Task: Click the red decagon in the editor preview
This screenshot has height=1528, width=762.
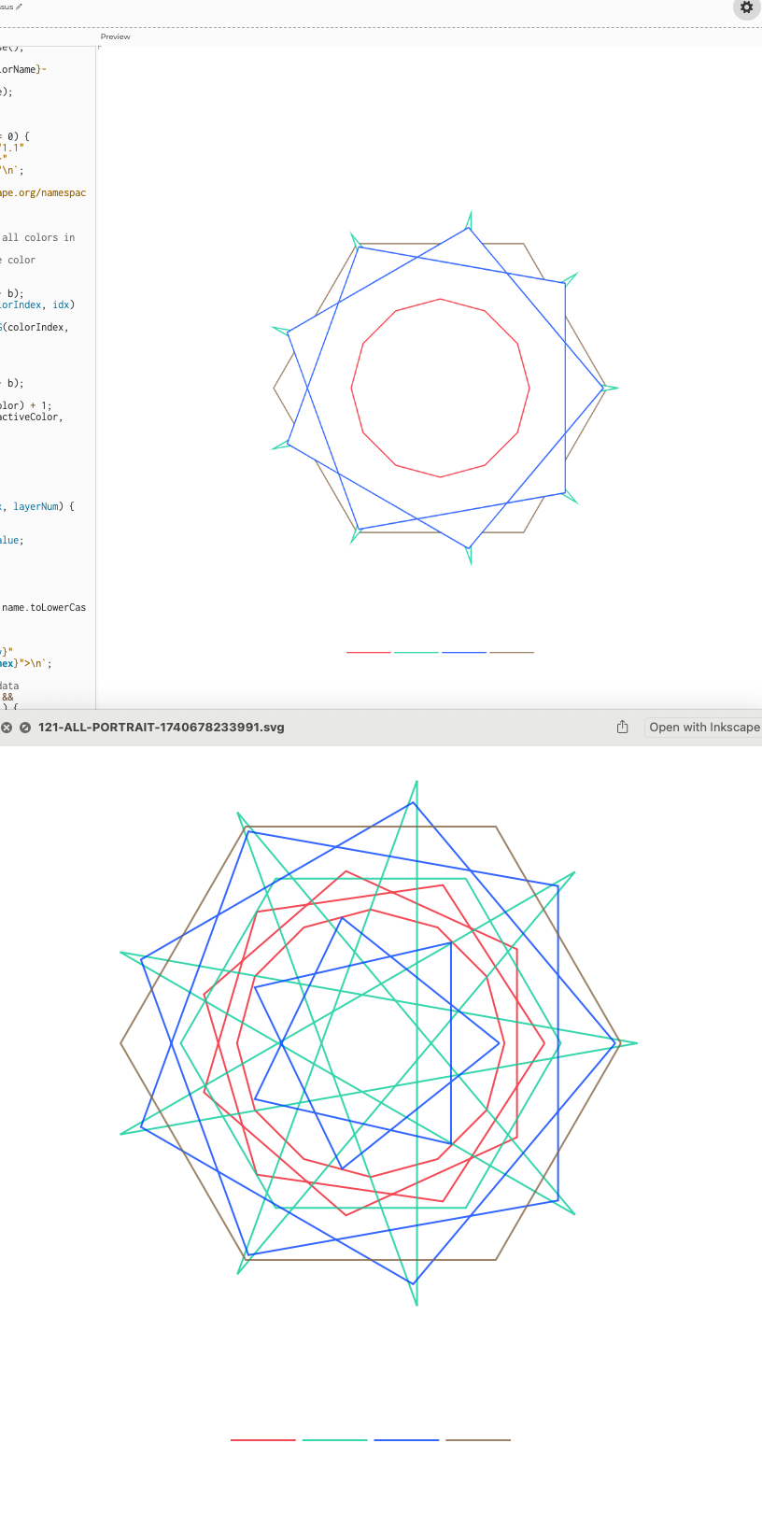Action: coord(441,388)
